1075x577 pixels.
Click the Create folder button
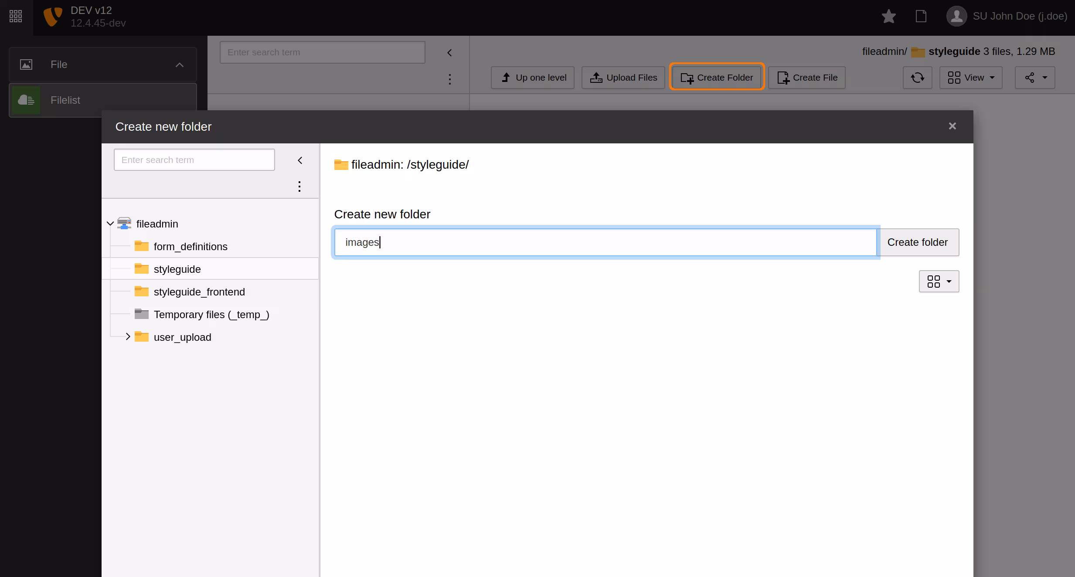point(918,242)
